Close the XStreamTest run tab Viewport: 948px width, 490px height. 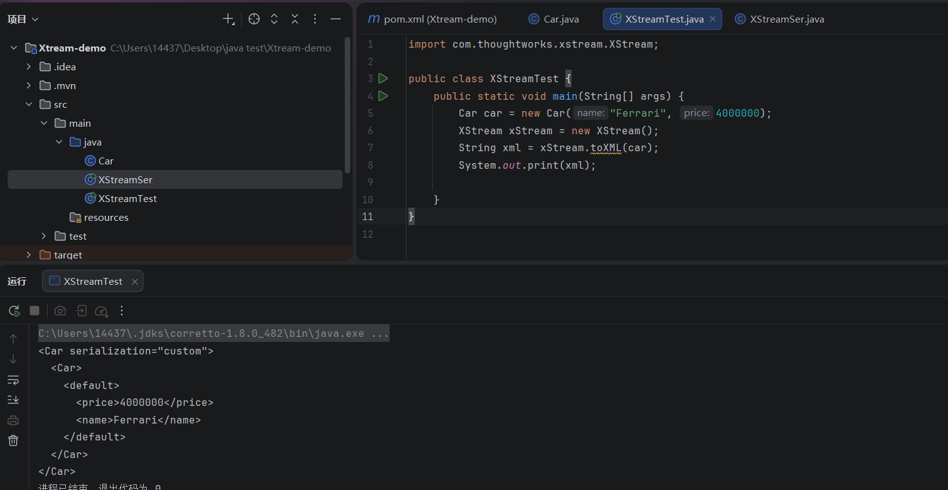134,282
